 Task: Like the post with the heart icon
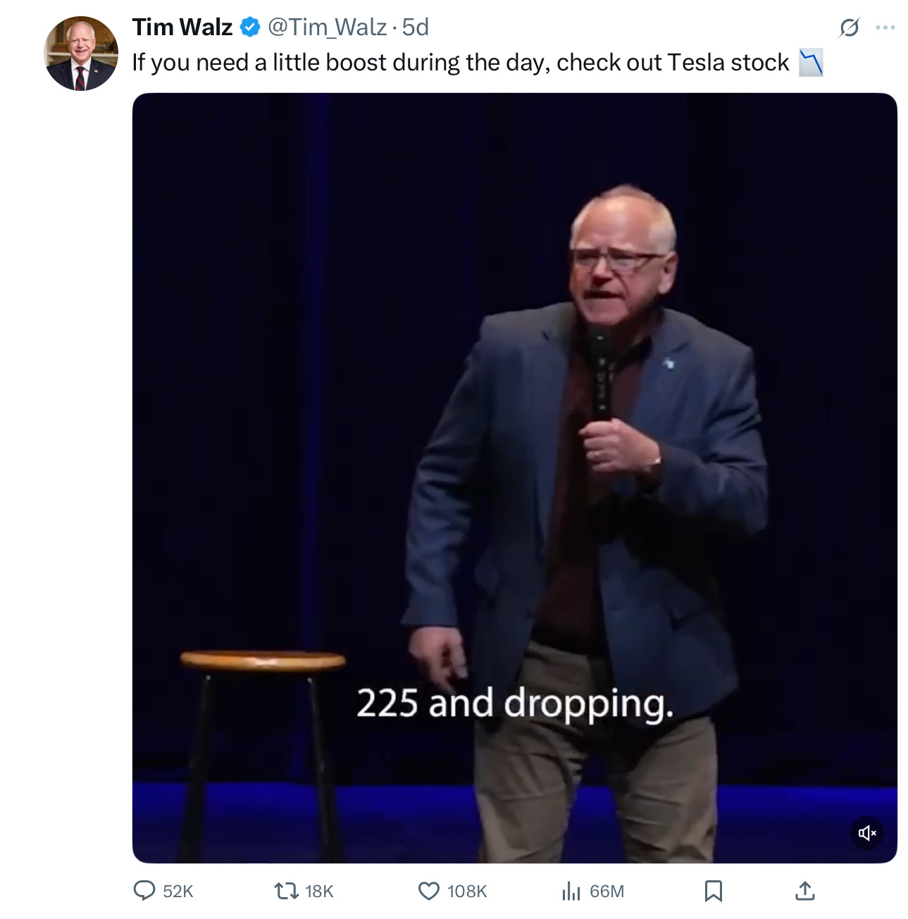[x=429, y=892]
